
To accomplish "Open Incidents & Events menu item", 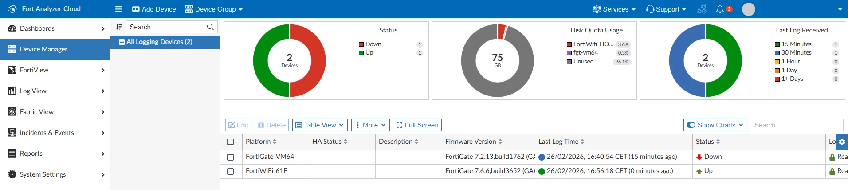I will click(x=55, y=133).
